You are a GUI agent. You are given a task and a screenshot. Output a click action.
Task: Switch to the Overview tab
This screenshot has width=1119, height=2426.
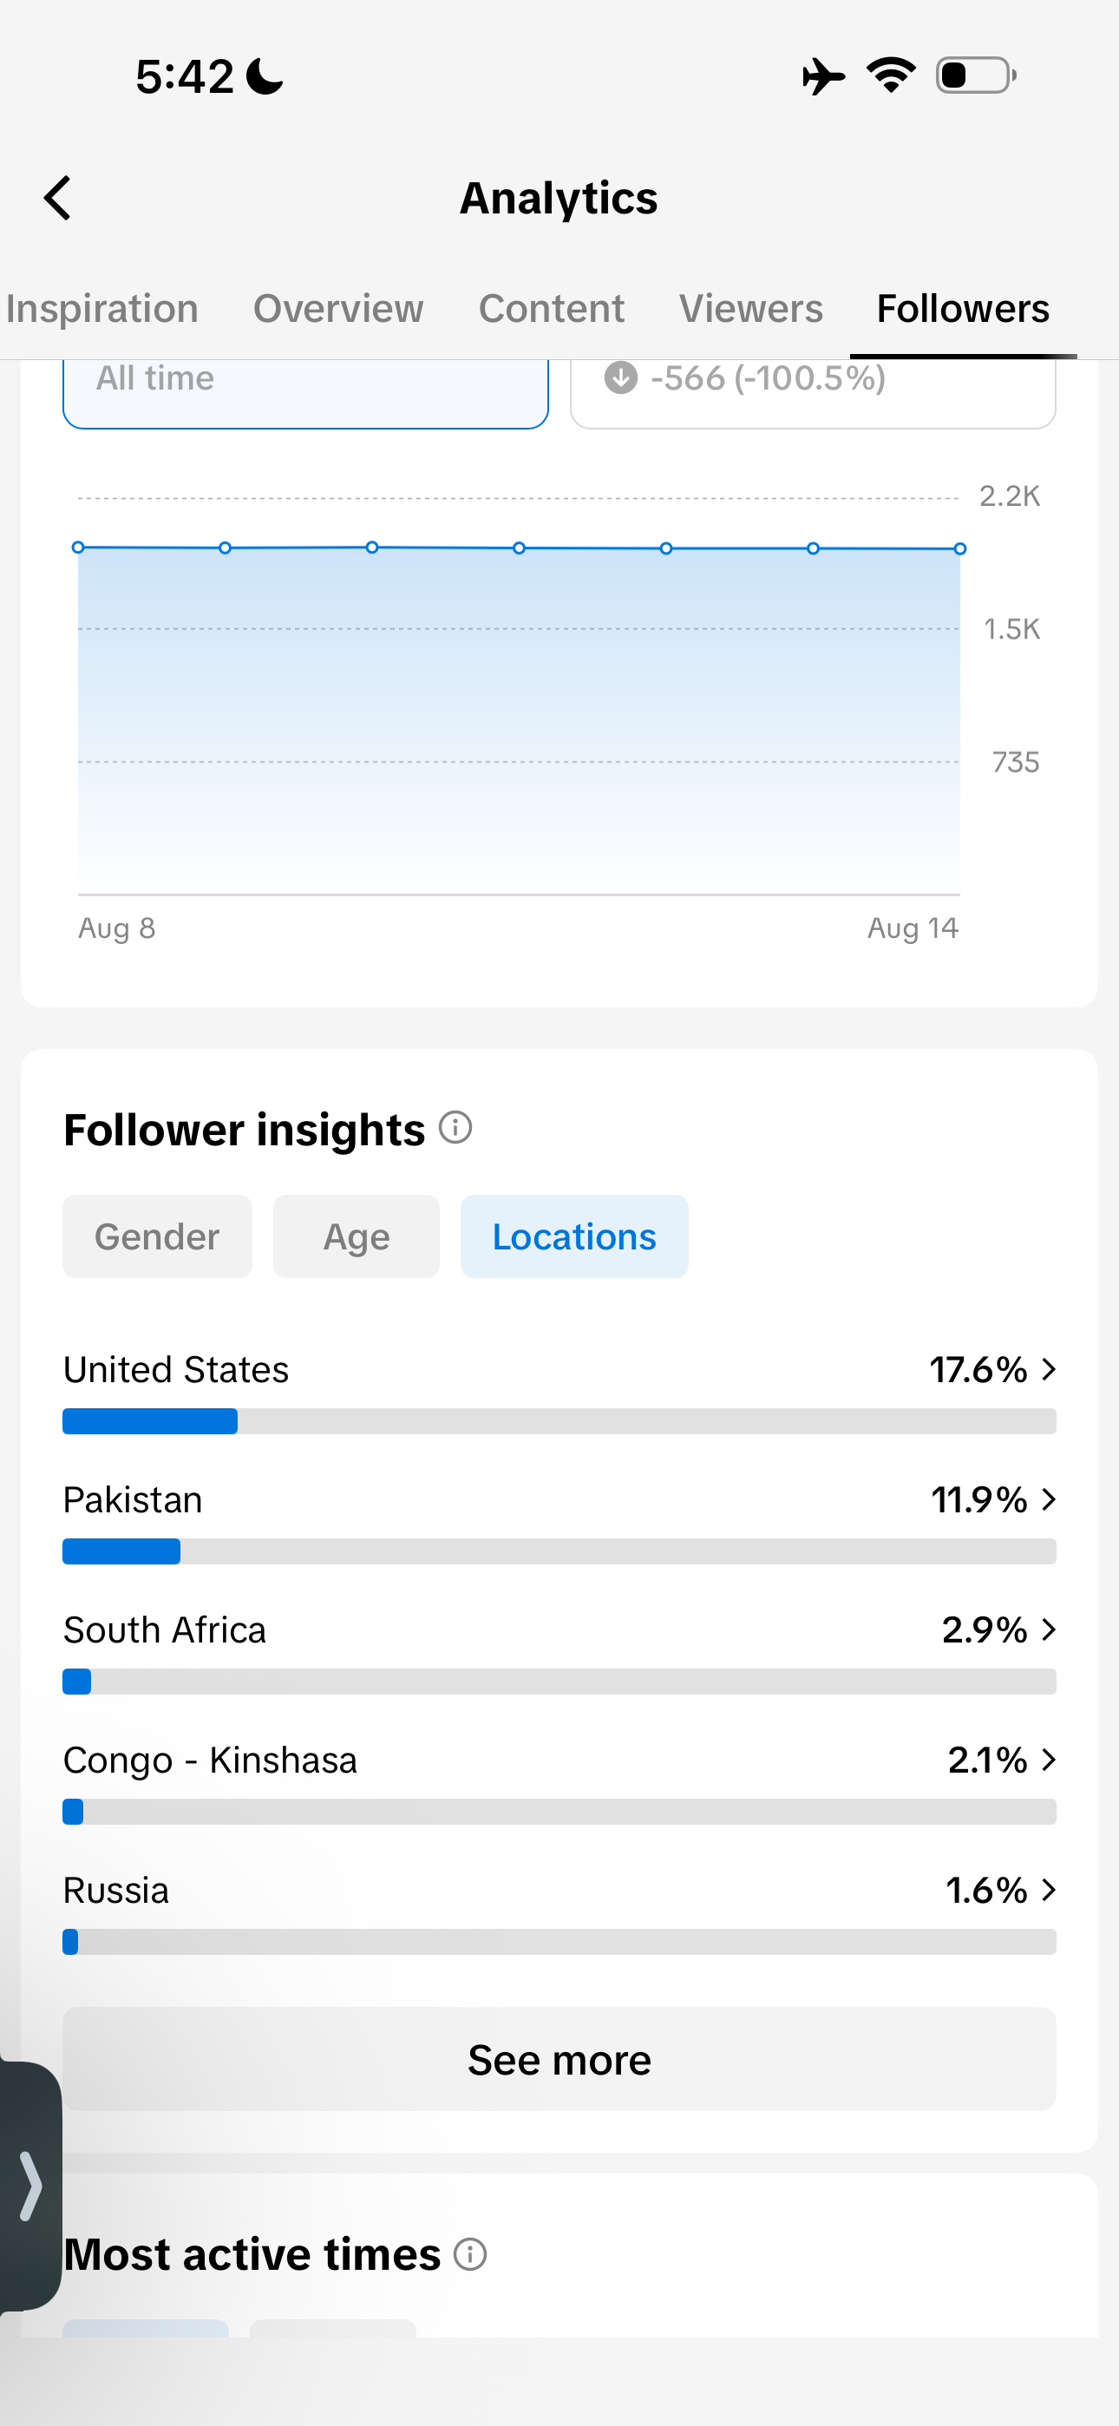tap(338, 309)
